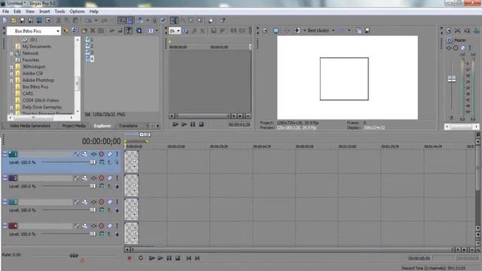Click the Cut scissors icon in toolbar
This screenshot has width=482, height=271.
(59, 20)
